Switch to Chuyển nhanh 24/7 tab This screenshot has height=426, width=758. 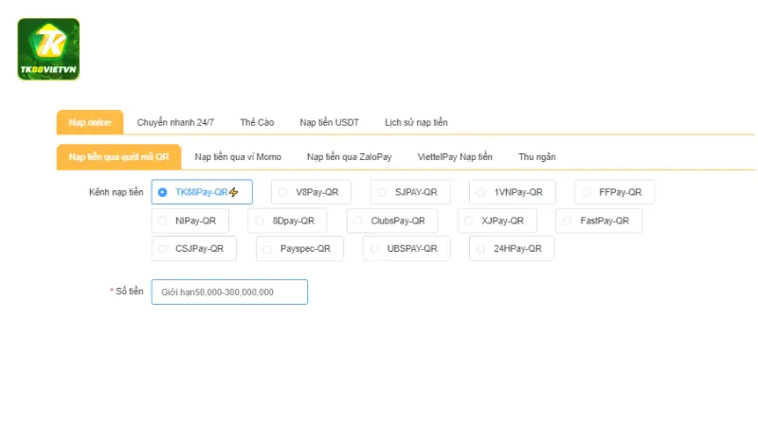tap(175, 122)
